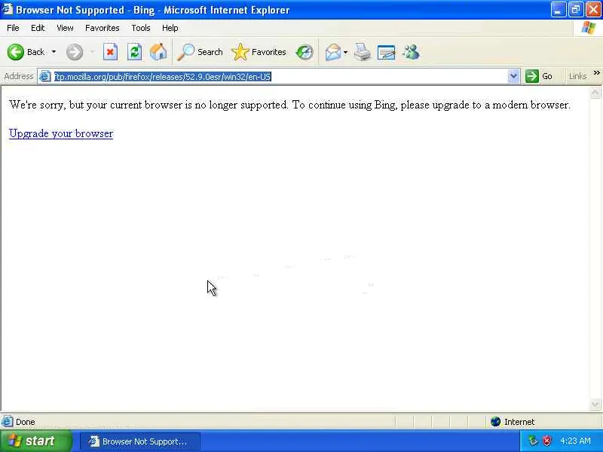
Task: Minimize the Internet Explorer window
Action: tap(558, 10)
